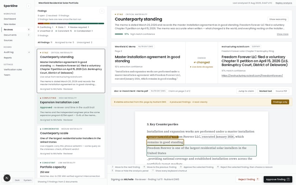Click 'Live data disagrees' status text
This screenshot has width=296, height=185.
point(202,67)
